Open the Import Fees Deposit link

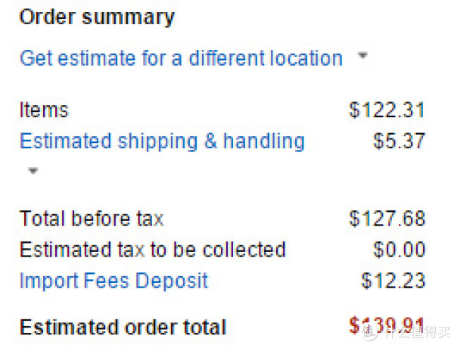(113, 281)
